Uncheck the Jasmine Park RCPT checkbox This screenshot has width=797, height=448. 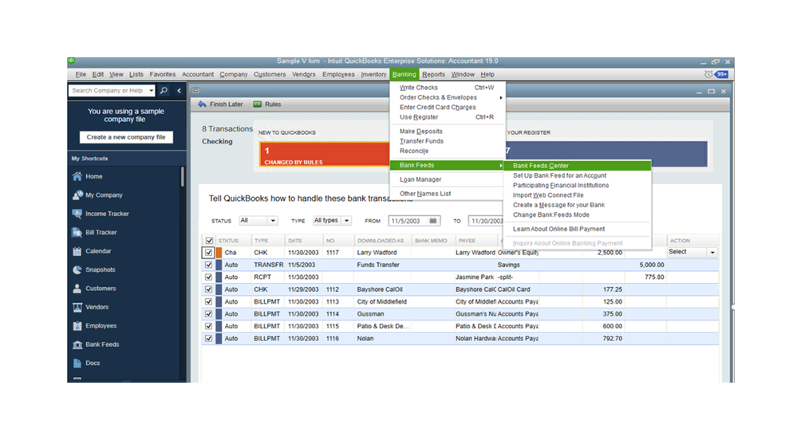(208, 277)
